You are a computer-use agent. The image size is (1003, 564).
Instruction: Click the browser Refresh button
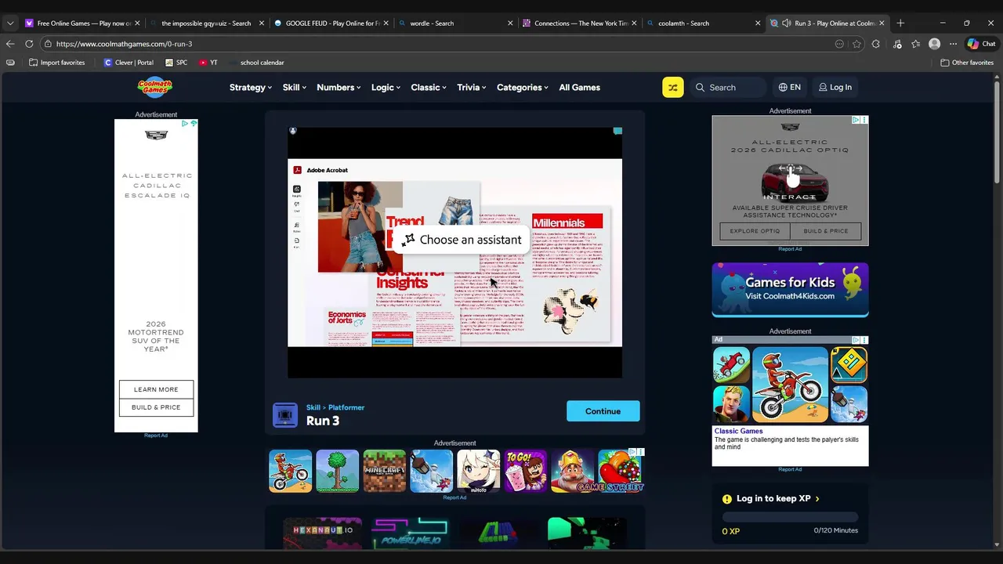pos(29,44)
